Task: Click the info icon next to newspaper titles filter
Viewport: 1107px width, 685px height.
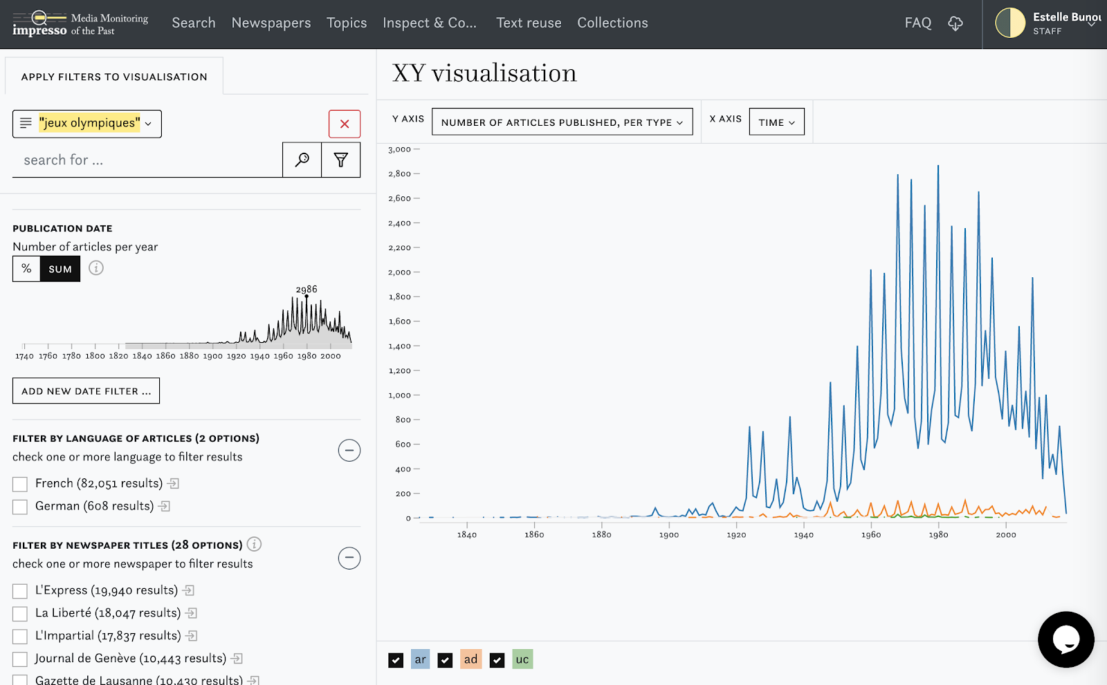Action: coord(254,545)
